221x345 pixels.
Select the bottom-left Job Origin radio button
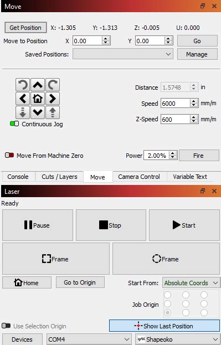pos(167,312)
